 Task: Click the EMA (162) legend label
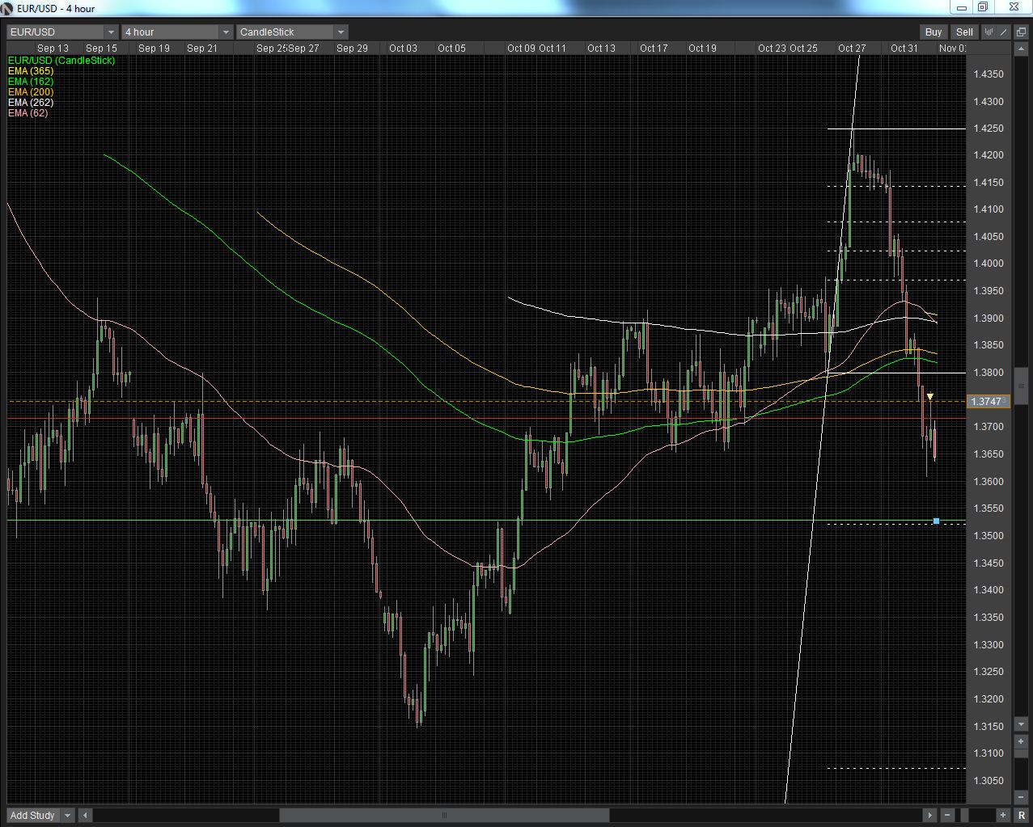coord(31,82)
